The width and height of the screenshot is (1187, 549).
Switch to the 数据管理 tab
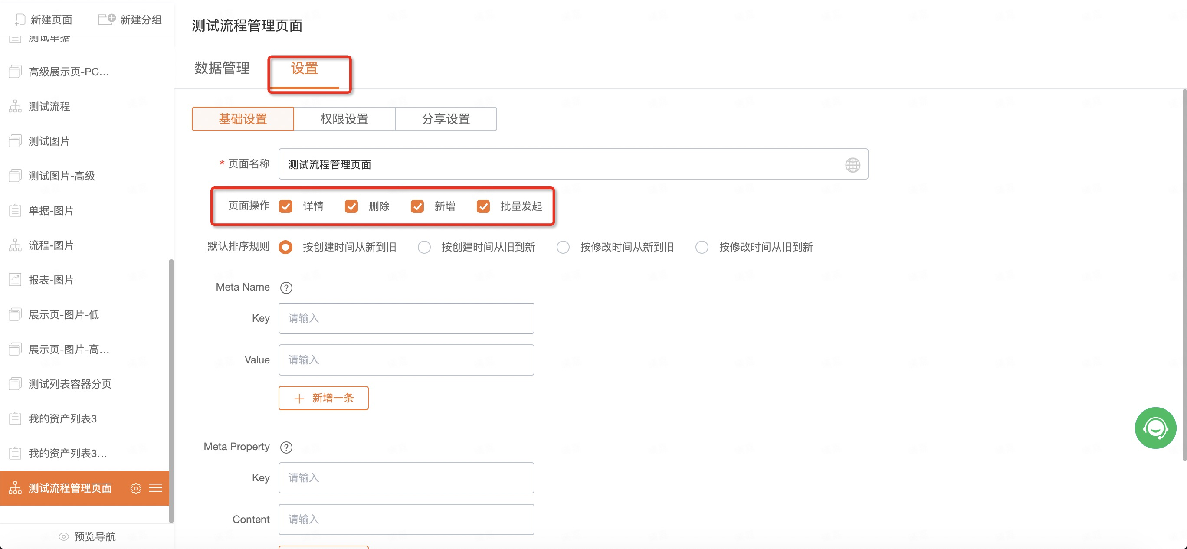pos(222,68)
